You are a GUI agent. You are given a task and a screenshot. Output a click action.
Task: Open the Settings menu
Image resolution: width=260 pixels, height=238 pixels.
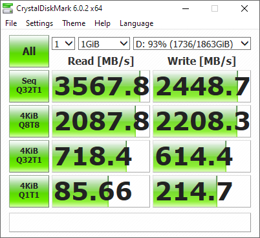tap(39, 23)
